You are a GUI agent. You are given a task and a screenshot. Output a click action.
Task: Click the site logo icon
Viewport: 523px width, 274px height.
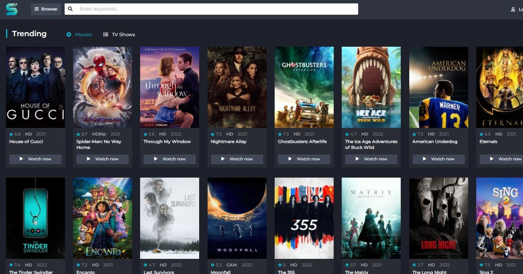(12, 9)
